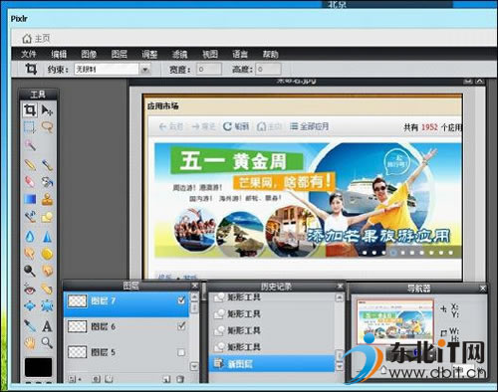Select the Pencil tool
Image resolution: width=498 pixels, height=392 pixels.
pos(30,164)
